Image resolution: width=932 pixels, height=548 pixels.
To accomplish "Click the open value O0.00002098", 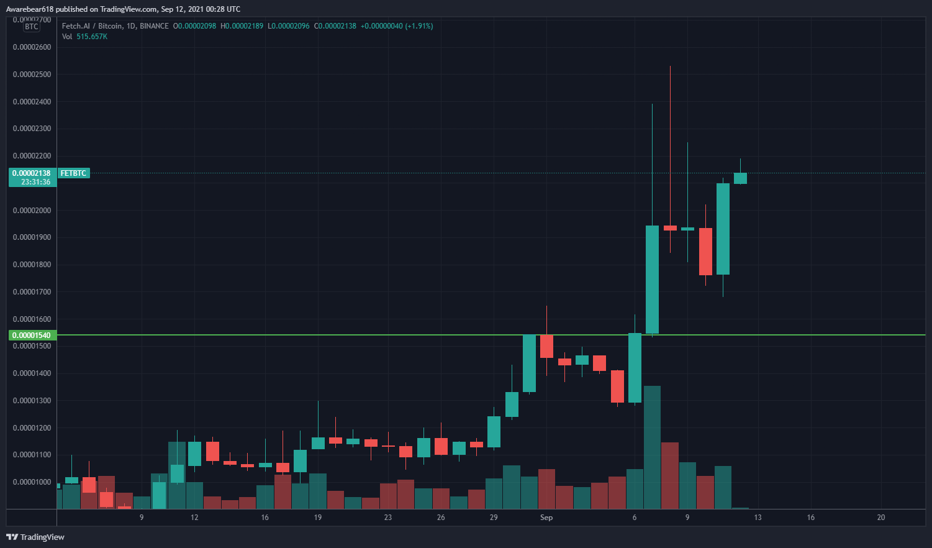I will point(194,26).
